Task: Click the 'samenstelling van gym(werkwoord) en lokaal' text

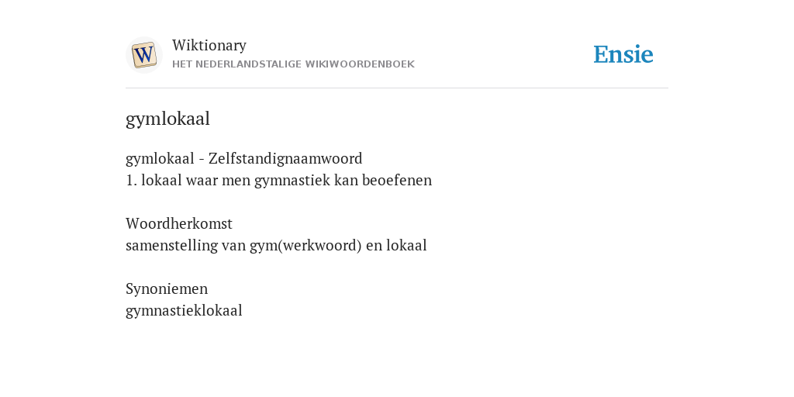Action: tap(276, 246)
